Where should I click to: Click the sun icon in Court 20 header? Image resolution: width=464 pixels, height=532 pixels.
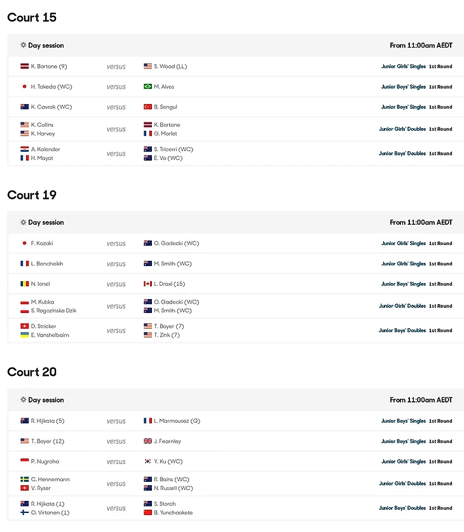pyautogui.click(x=24, y=400)
